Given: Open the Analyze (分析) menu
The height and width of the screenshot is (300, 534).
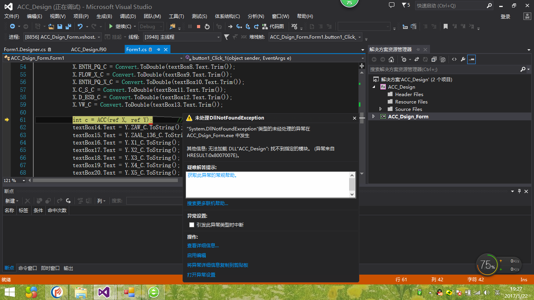Looking at the screenshot, I should [x=256, y=16].
